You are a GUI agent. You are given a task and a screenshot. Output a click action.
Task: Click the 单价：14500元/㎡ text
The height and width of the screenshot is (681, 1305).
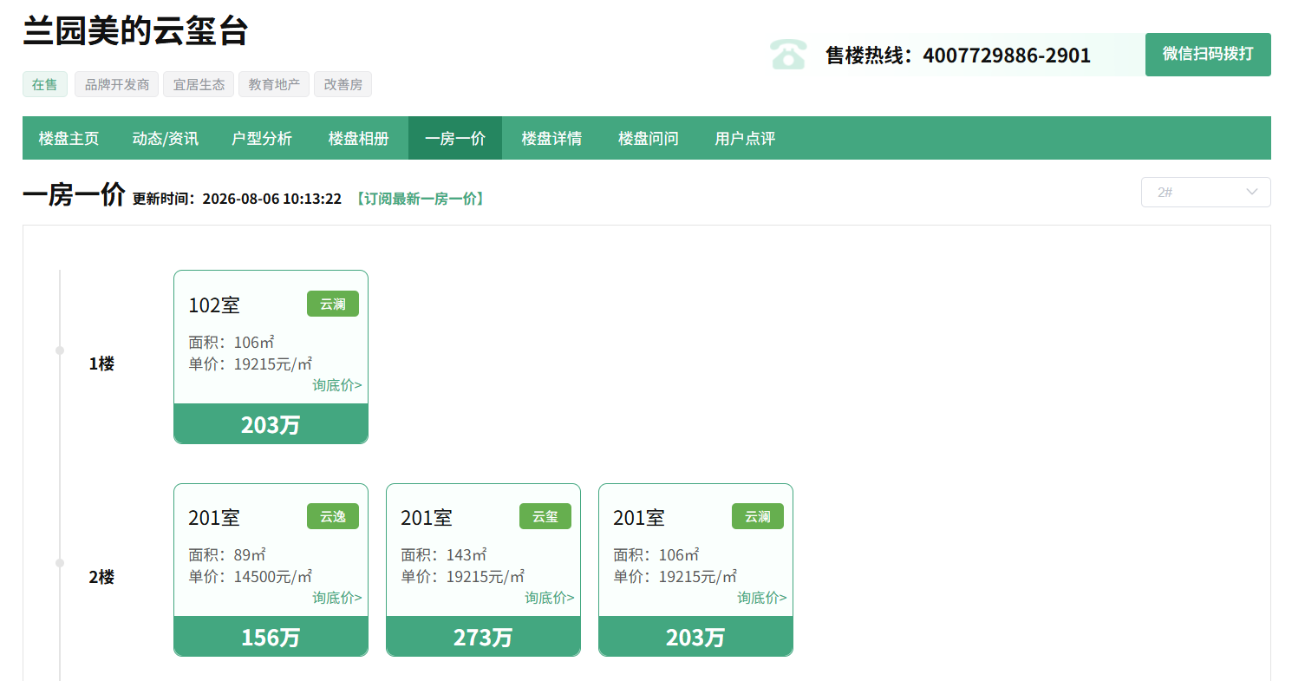pos(251,577)
